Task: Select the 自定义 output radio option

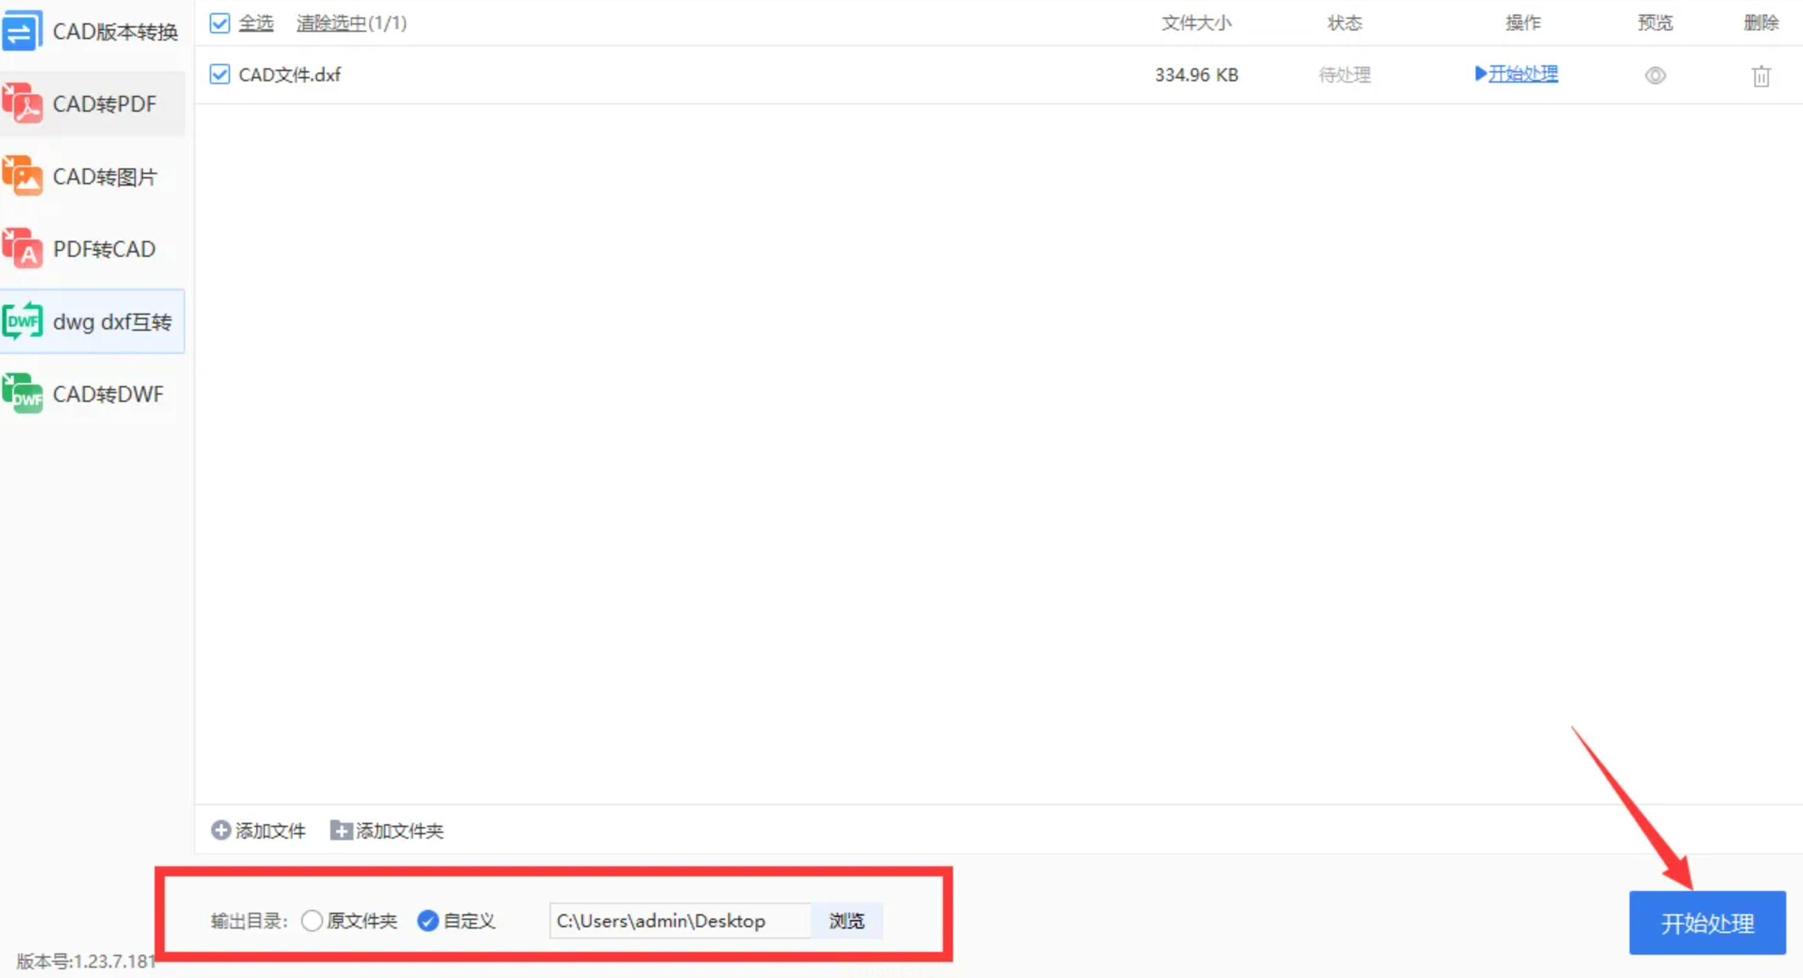Action: click(x=428, y=921)
